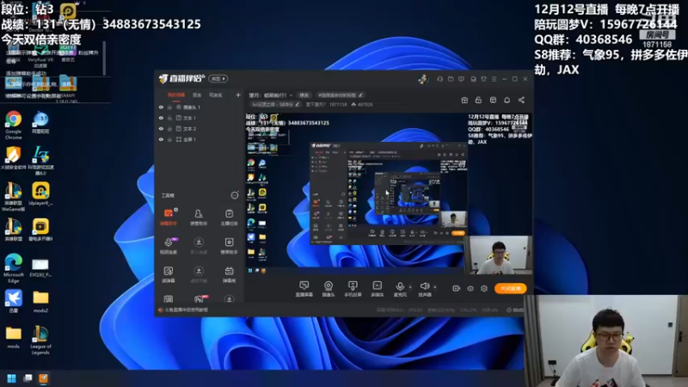Click the orange 关闭直播 button
Viewport: 688px width, 387px height.
coord(510,288)
